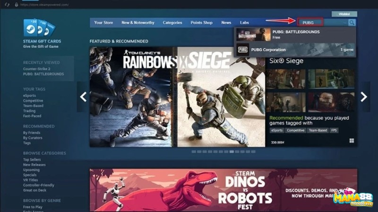Screen dimensions: 378x212
Task: Browse Free to Play genre
Action: click(33, 207)
